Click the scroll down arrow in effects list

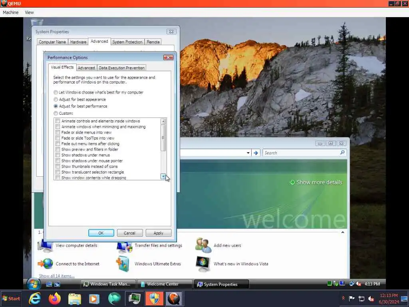click(163, 177)
